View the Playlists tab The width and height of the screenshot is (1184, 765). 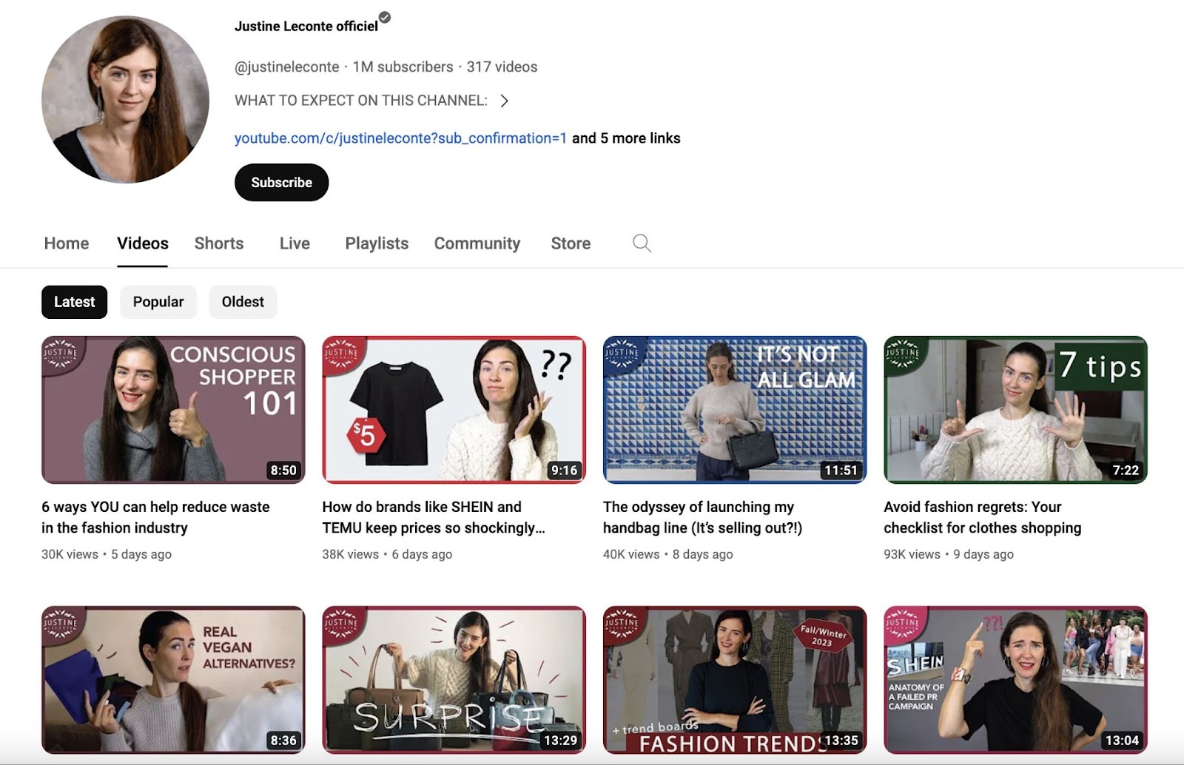376,243
